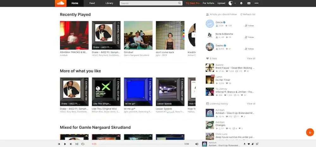
Task: View all 8 likes
Action: pos(251,58)
